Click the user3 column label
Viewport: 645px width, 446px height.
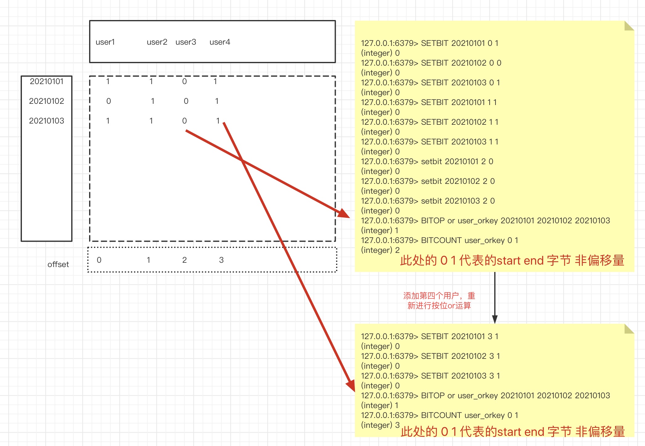(x=186, y=42)
